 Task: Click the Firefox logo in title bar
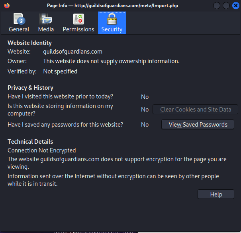coord(6,6)
